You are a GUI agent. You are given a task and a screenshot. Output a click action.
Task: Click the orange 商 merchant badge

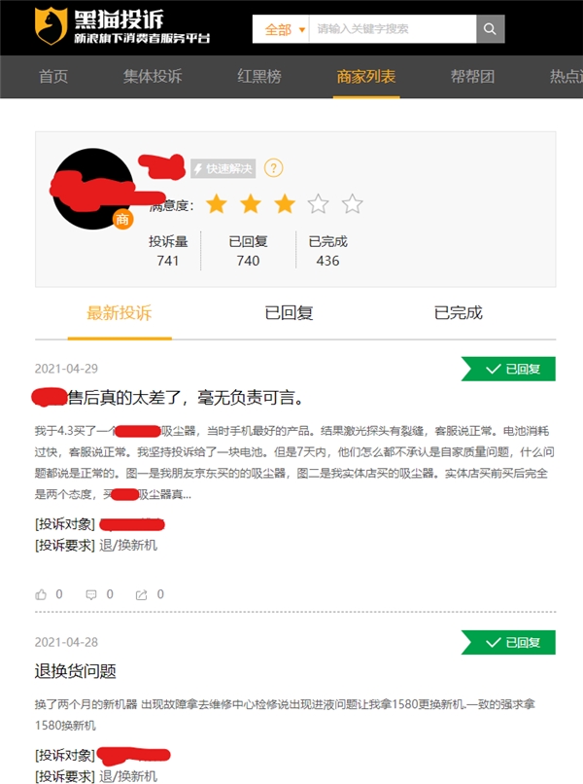[x=122, y=219]
